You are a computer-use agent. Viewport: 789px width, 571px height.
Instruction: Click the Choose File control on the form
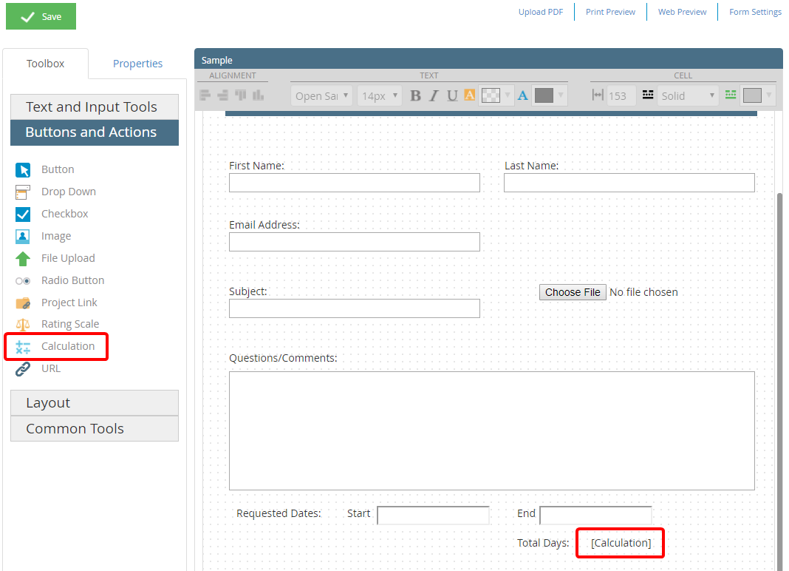pos(573,291)
